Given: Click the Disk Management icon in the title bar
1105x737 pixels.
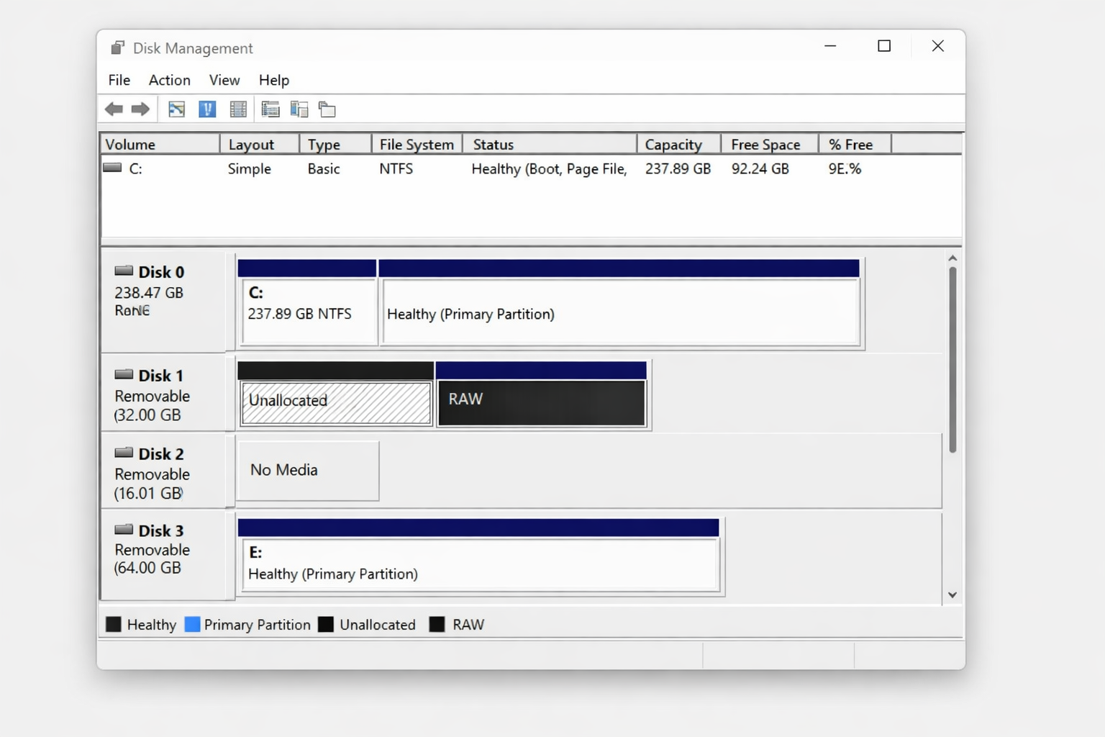Looking at the screenshot, I should point(117,47).
